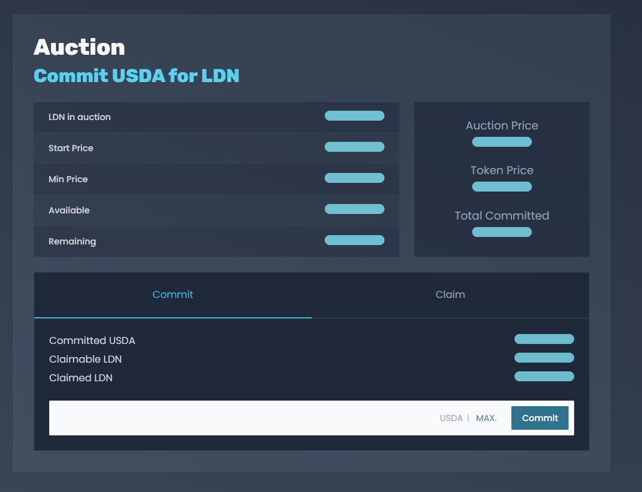Click the Auction heading
Image resolution: width=642 pixels, height=492 pixels.
coord(79,47)
